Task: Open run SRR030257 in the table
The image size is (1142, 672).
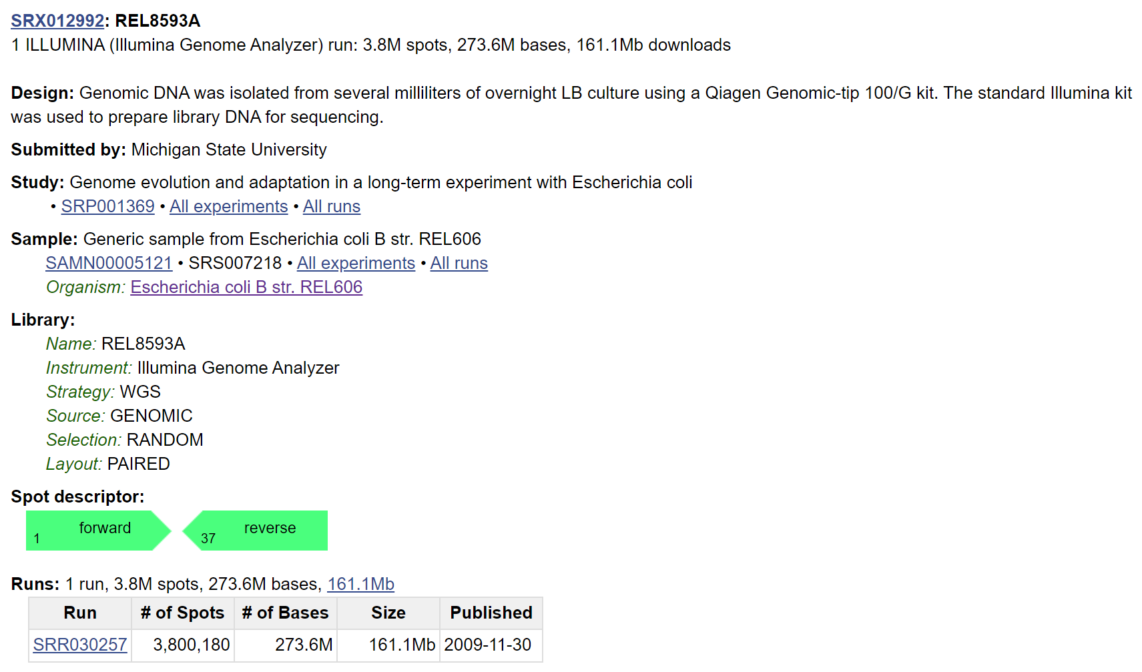Action: tap(80, 645)
